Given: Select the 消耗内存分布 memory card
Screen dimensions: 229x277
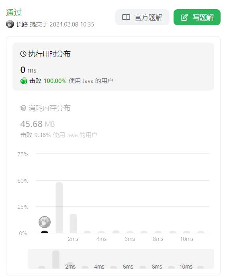Looking at the screenshot, I should pos(113,121).
